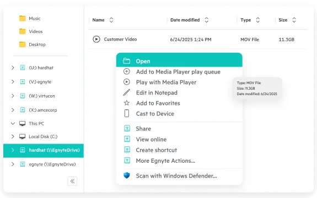The width and height of the screenshot is (317, 198).
Task: Click the Music folder icon
Action: 23,18
